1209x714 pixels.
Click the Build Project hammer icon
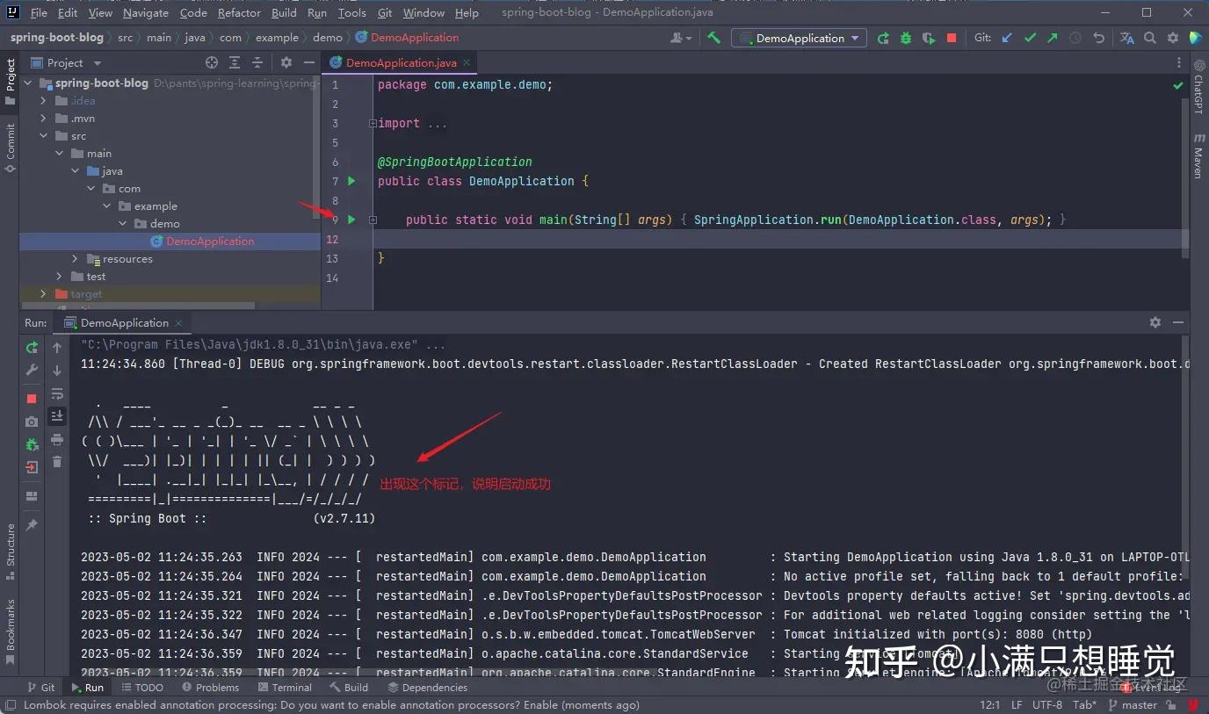tap(713, 38)
